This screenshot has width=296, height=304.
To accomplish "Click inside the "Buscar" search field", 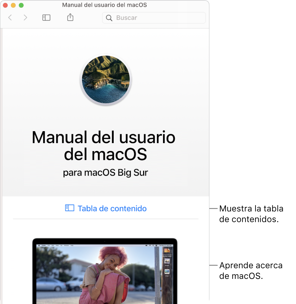I will coord(138,18).
